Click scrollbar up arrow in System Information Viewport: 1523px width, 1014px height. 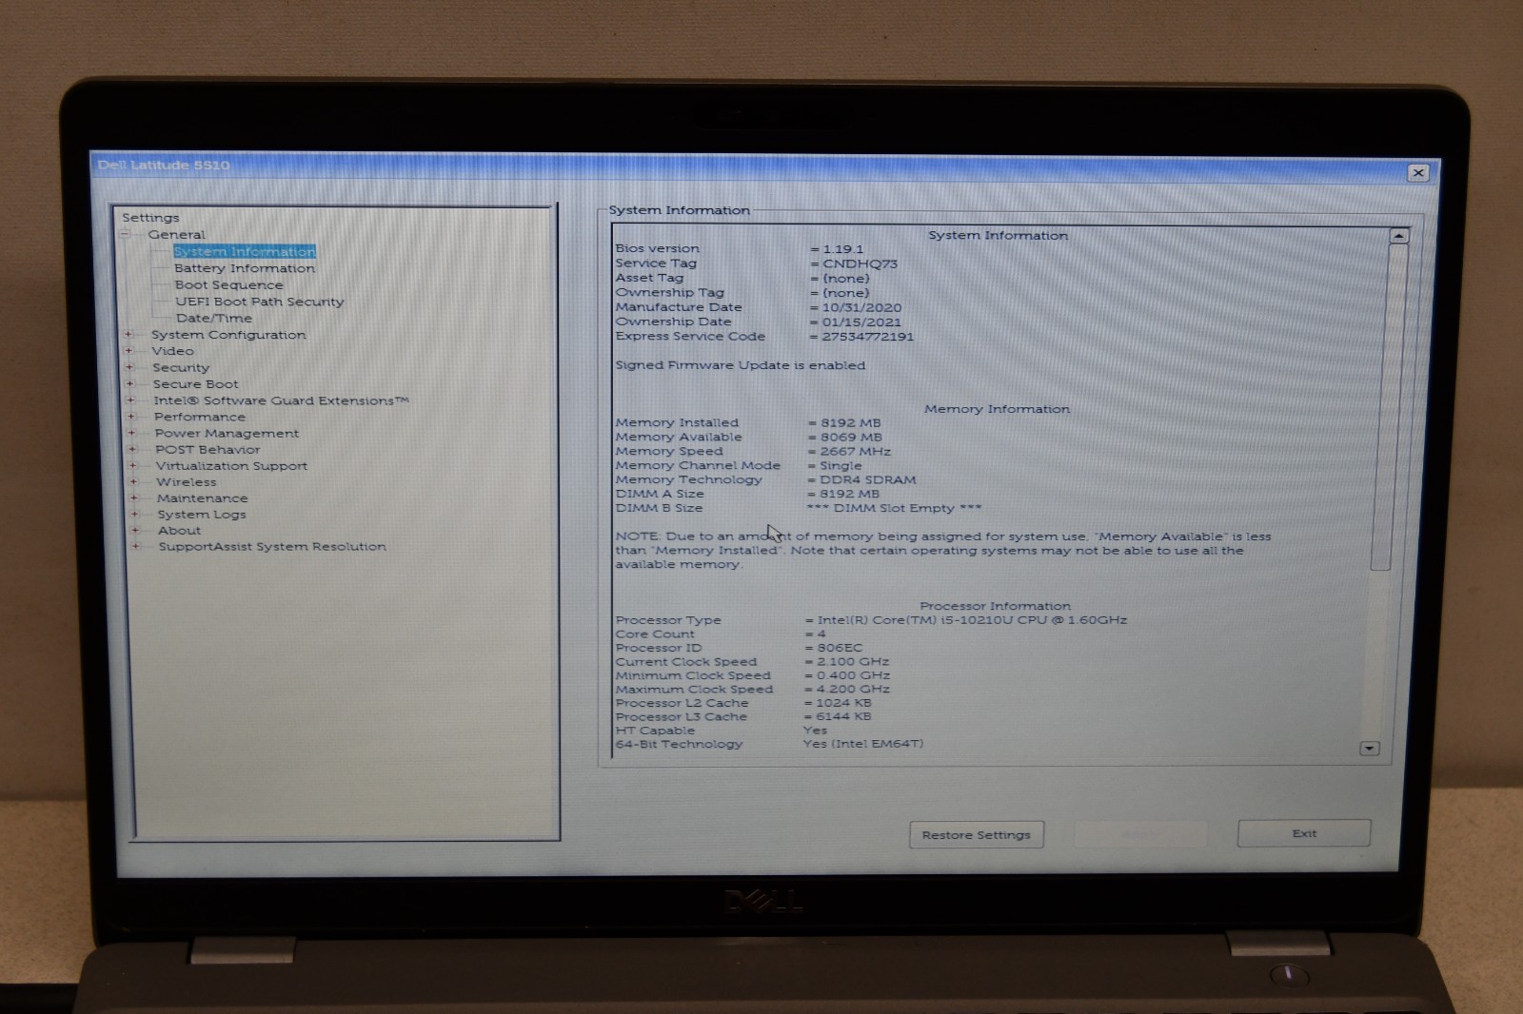click(x=1398, y=236)
